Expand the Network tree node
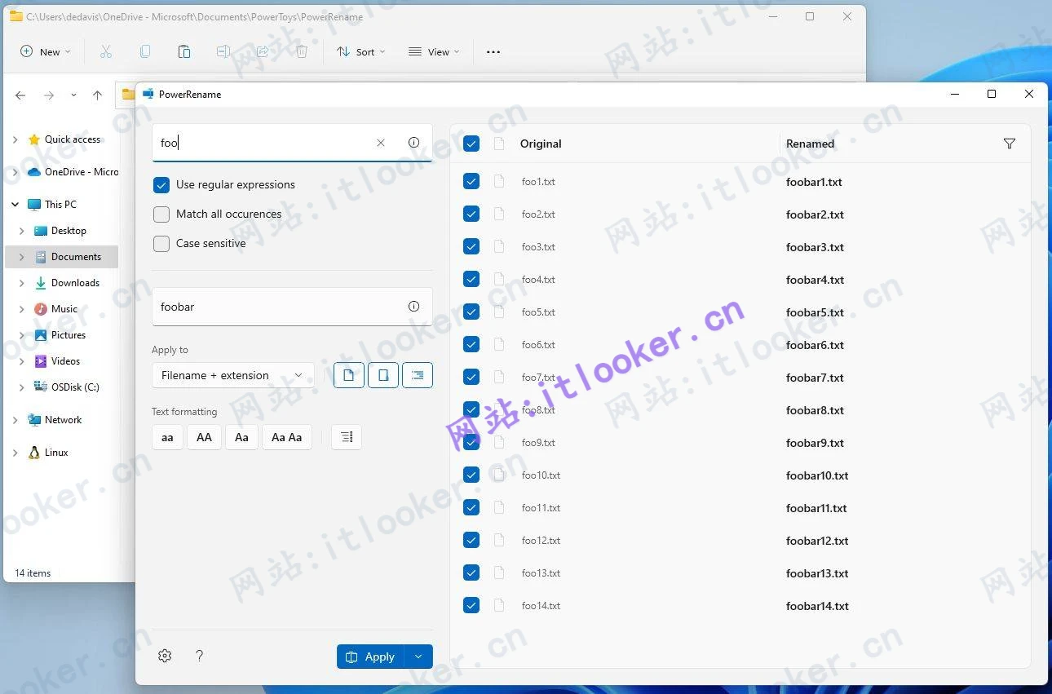 click(15, 420)
